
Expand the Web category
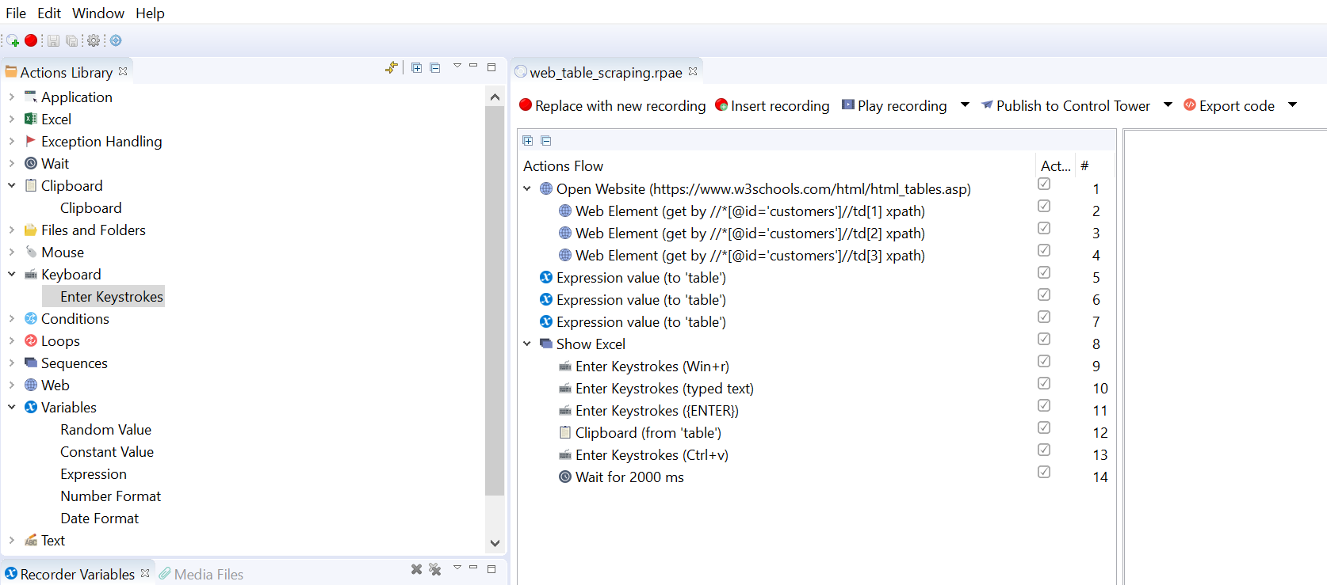[x=11, y=385]
